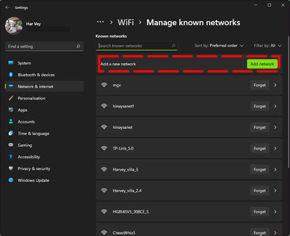Click the search icon in known networks field

point(173,46)
